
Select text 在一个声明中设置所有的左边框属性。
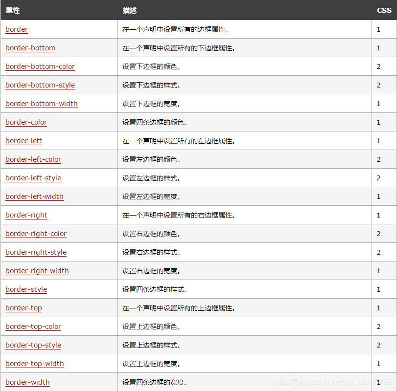click(179, 141)
